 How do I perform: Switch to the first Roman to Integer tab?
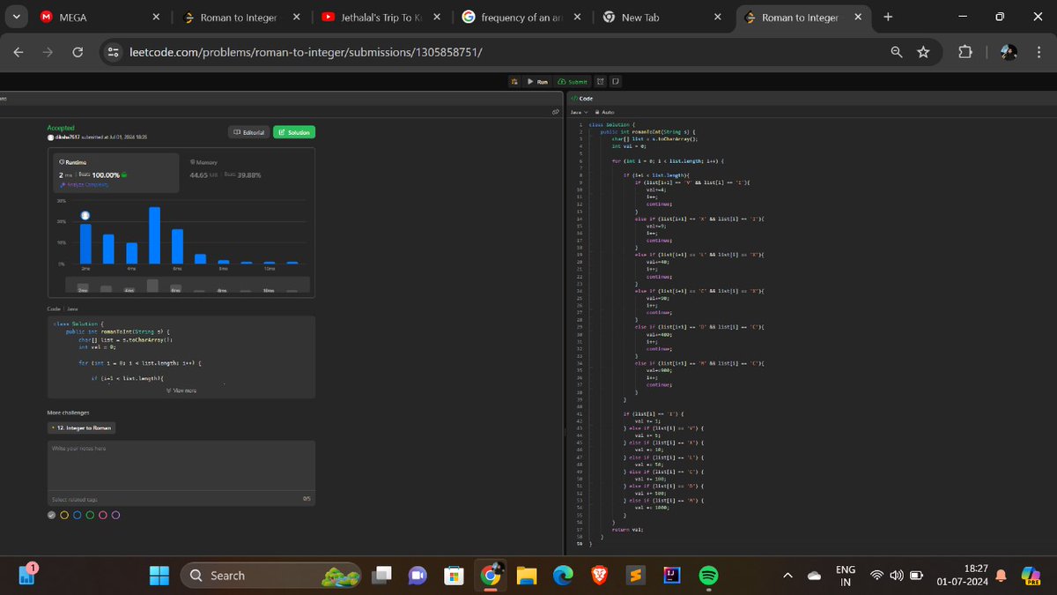point(240,17)
